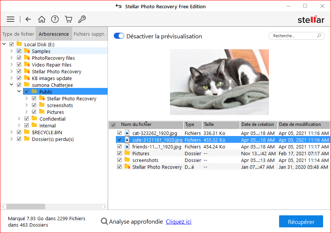The height and width of the screenshot is (233, 331).
Task: Click the title bar back-arrow icon
Action: tap(118, 6)
